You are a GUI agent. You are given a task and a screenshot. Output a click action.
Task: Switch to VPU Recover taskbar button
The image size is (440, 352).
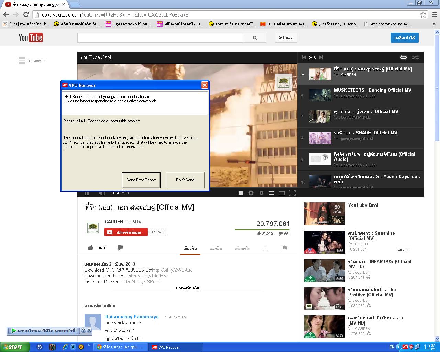click(x=175, y=347)
